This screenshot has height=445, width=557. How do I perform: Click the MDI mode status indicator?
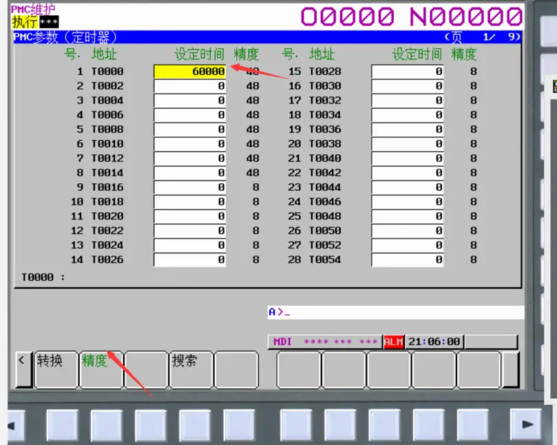click(283, 342)
